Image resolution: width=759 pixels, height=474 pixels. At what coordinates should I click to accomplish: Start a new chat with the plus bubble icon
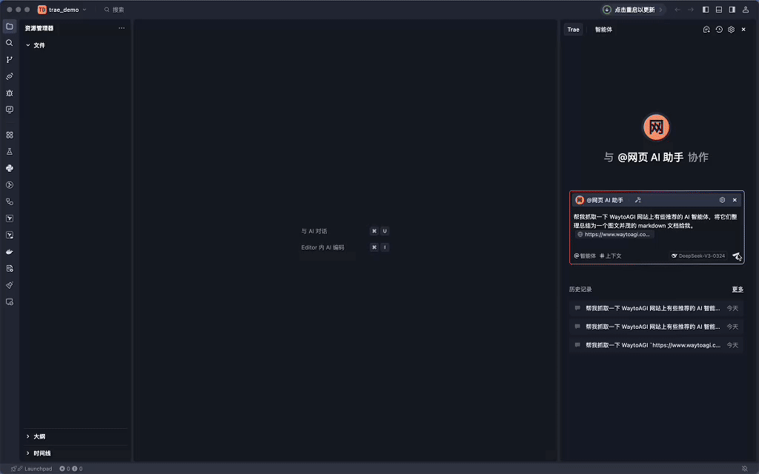coord(706,30)
